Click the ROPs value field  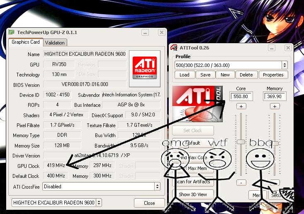tap(57, 105)
